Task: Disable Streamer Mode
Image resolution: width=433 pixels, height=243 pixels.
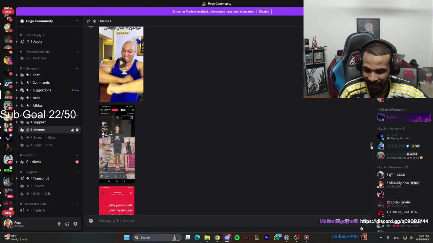Action: [x=264, y=11]
